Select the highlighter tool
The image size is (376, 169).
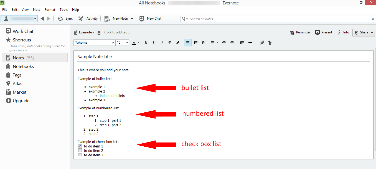tap(178, 43)
